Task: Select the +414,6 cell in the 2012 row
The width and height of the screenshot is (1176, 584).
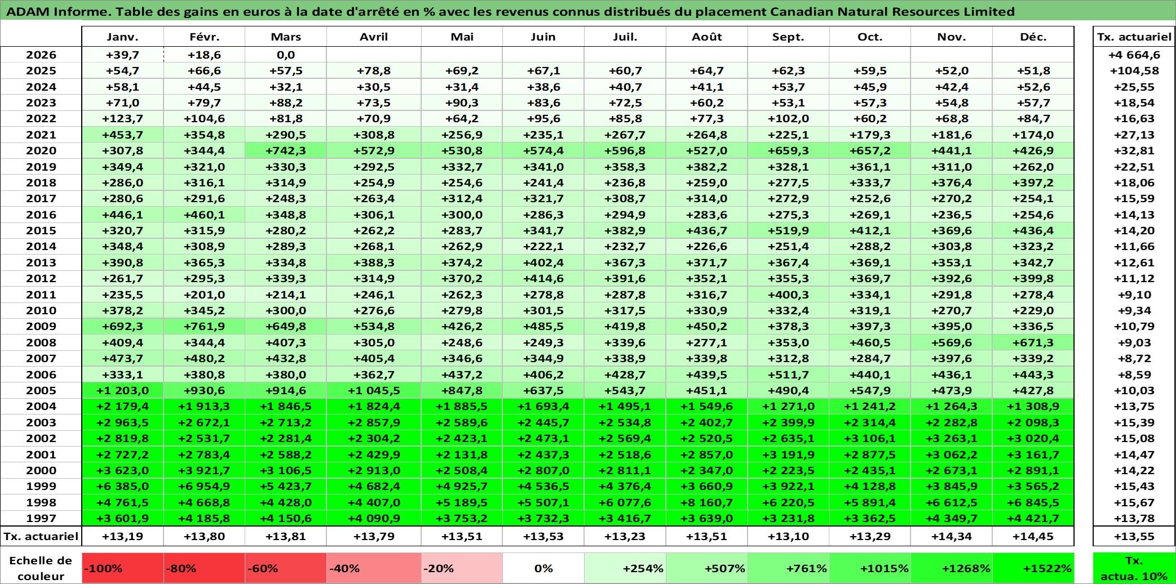Action: [x=543, y=278]
